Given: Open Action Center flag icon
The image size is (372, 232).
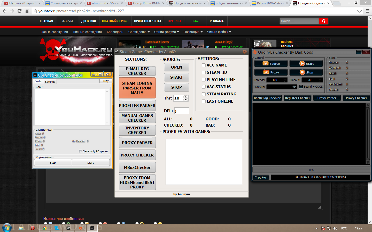Looking at the screenshot, I should pos(323,228).
